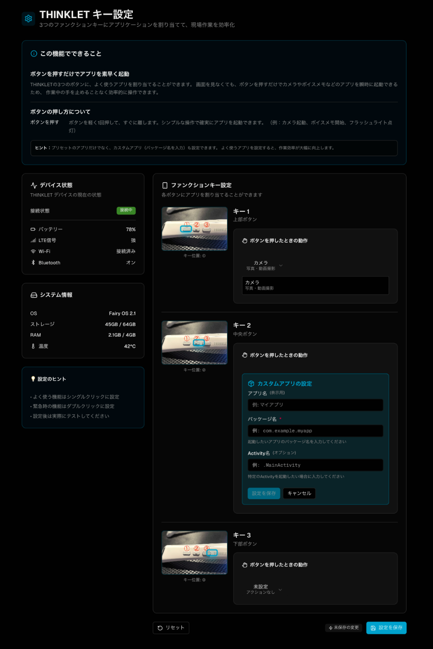Click hint 緊急時の機能はダブルクリックに設定
Screen dimensions: 433x649
pos(73,407)
